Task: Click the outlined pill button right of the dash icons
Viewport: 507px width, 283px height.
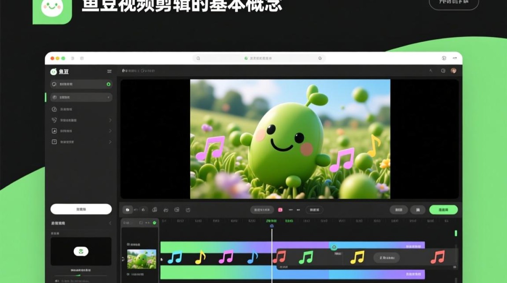Action: (314, 210)
